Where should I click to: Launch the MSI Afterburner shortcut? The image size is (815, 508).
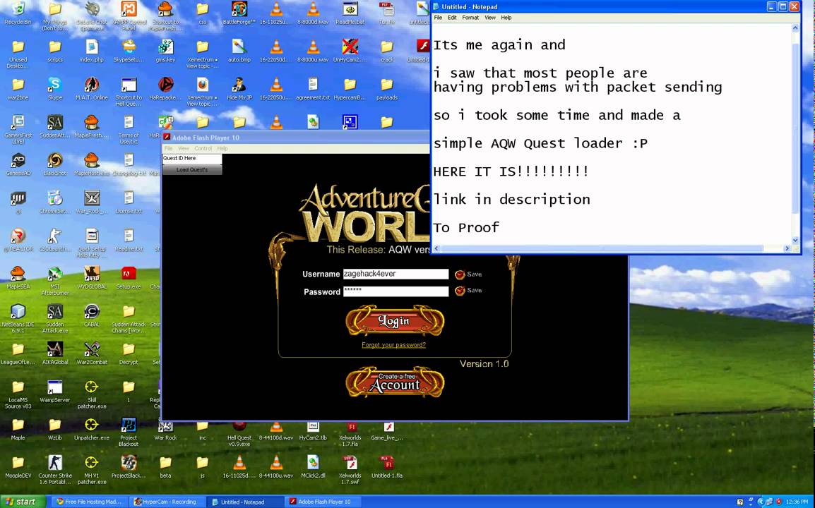(x=54, y=274)
